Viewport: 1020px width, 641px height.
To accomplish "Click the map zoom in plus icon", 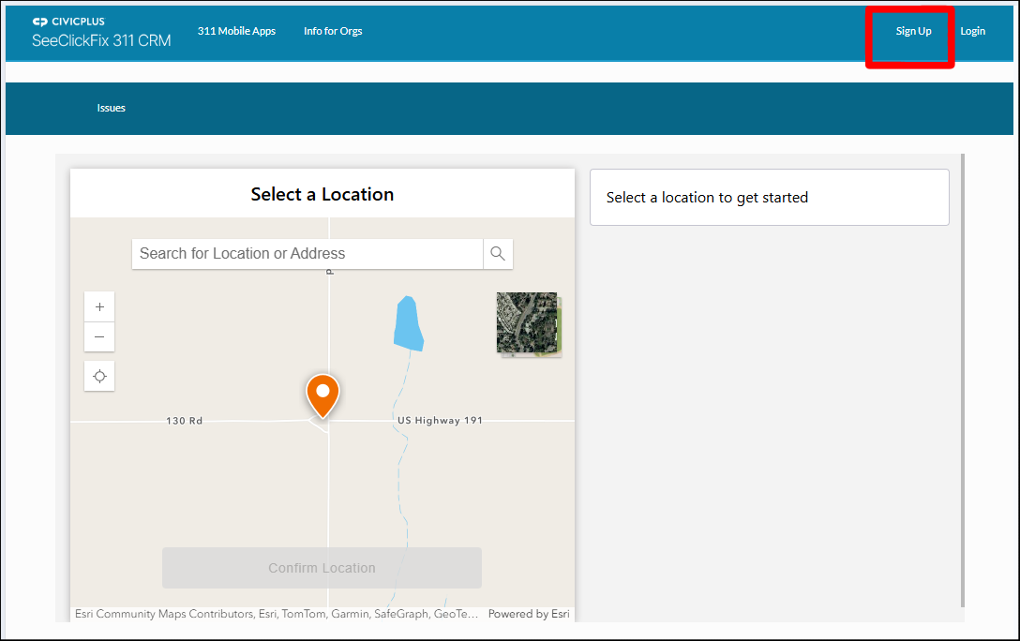I will tap(99, 306).
